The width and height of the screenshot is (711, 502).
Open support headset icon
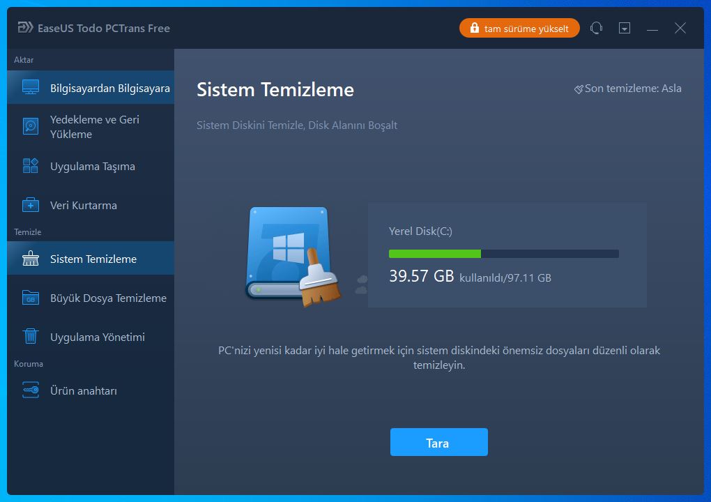point(596,28)
